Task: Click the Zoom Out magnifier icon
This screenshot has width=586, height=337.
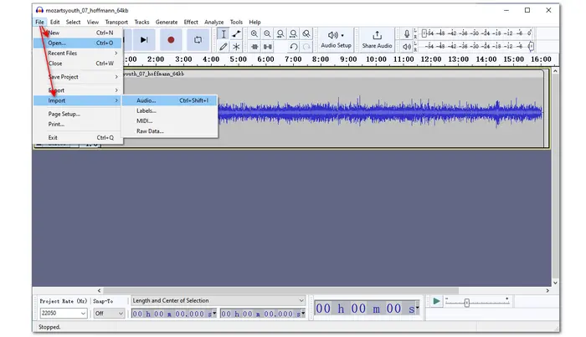Action: 267,34
